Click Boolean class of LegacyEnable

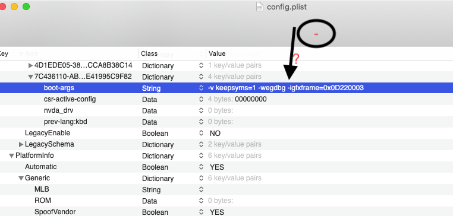tap(155, 134)
